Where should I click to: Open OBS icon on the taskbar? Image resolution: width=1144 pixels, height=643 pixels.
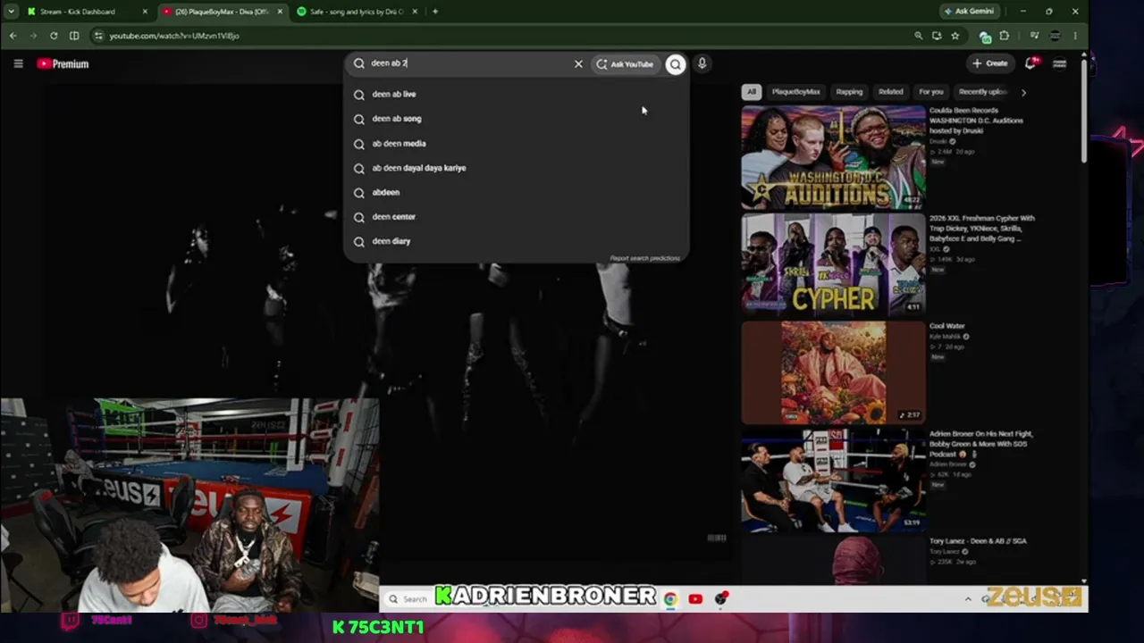tap(720, 598)
